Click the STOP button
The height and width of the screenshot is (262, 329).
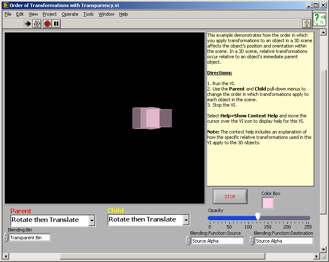[x=230, y=197]
